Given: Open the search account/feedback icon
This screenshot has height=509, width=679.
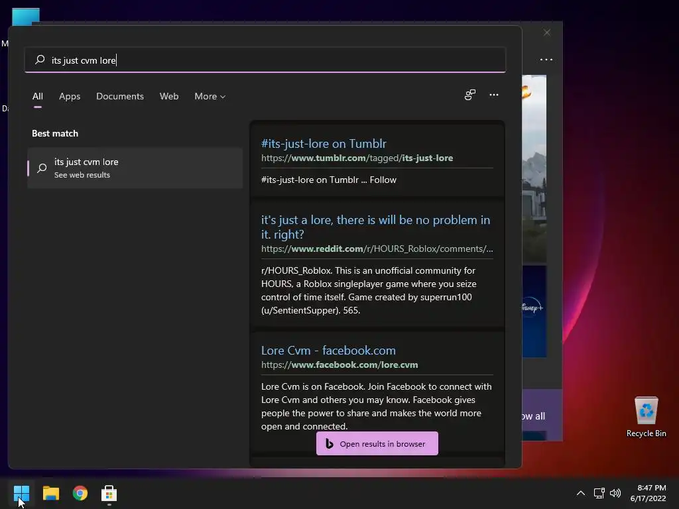Looking at the screenshot, I should (x=470, y=95).
